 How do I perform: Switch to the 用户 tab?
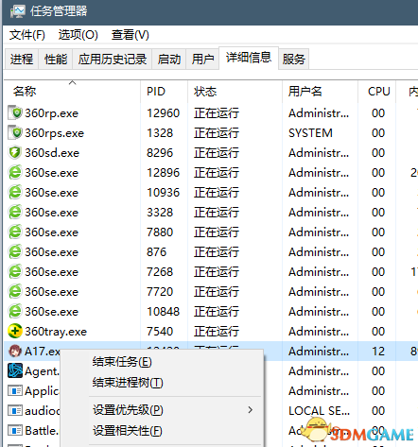click(202, 59)
